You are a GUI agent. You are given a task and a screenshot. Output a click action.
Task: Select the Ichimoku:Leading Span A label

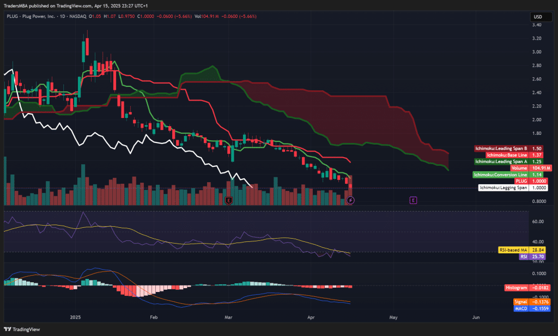[501, 161]
